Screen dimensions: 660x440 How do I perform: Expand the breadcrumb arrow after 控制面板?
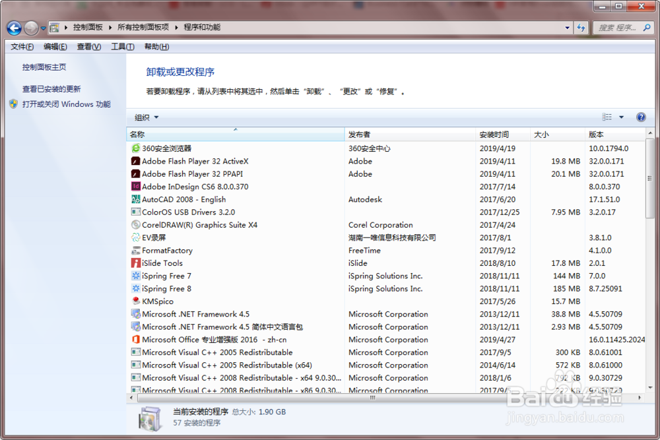(110, 27)
